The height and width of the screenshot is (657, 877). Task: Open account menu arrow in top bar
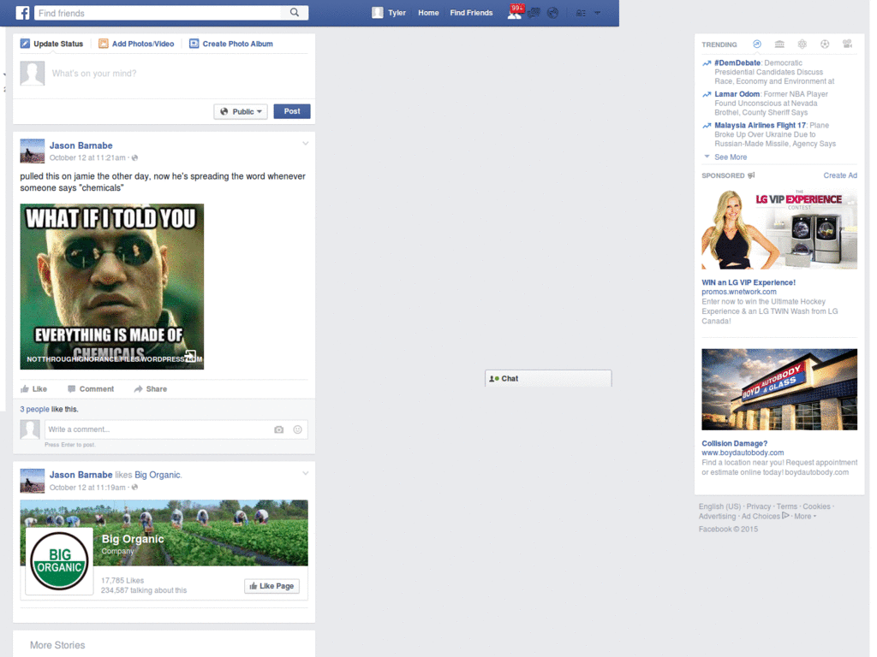point(597,13)
